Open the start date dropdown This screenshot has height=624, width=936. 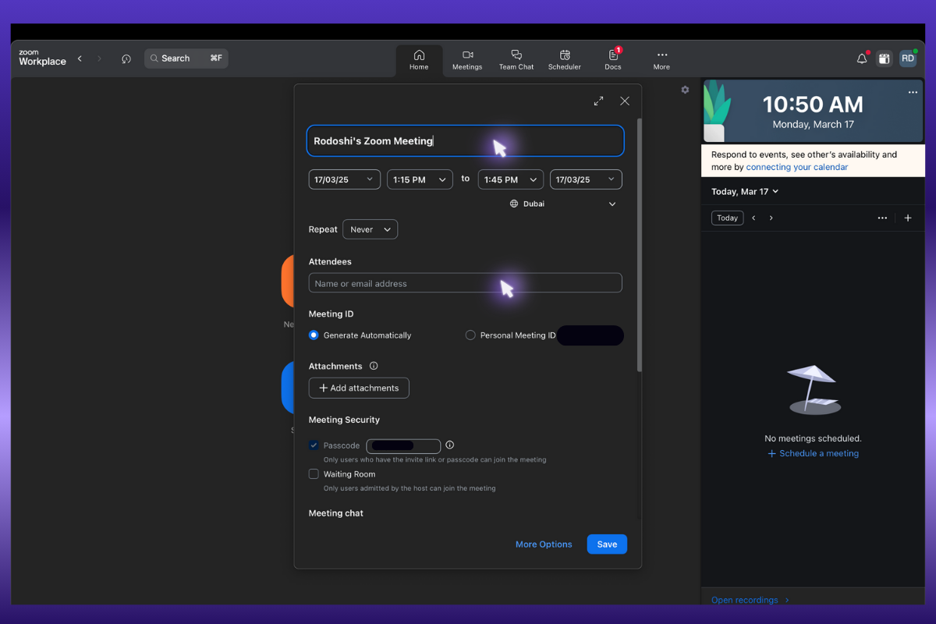tap(345, 179)
